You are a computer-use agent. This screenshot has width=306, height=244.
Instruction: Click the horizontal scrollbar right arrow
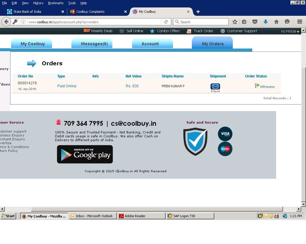[x=299, y=209]
